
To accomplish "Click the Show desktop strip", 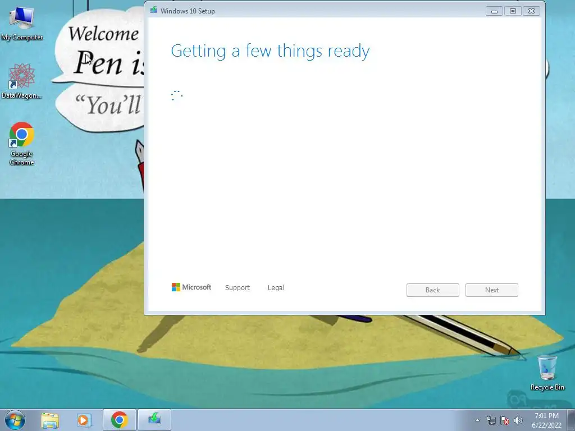I will [571, 420].
